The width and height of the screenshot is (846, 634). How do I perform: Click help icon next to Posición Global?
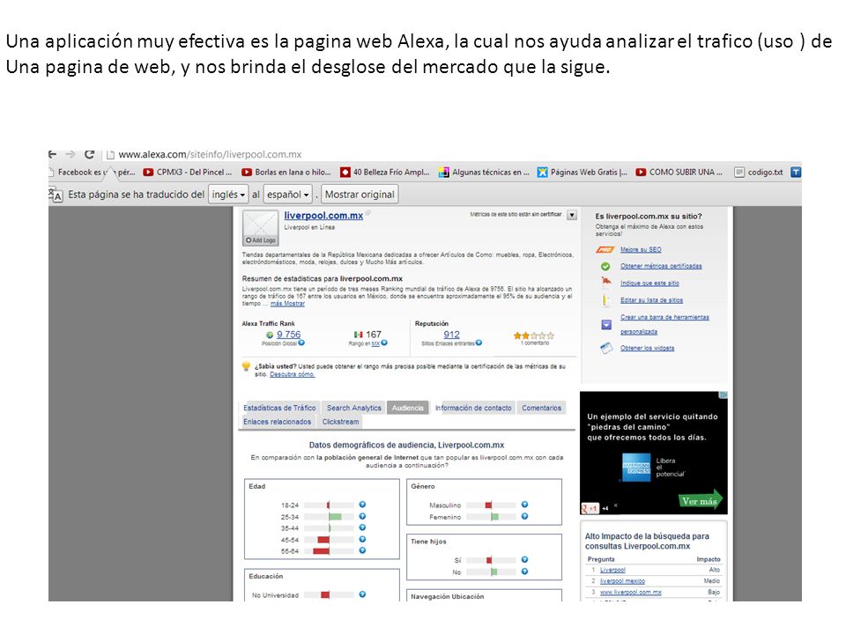coord(301,343)
